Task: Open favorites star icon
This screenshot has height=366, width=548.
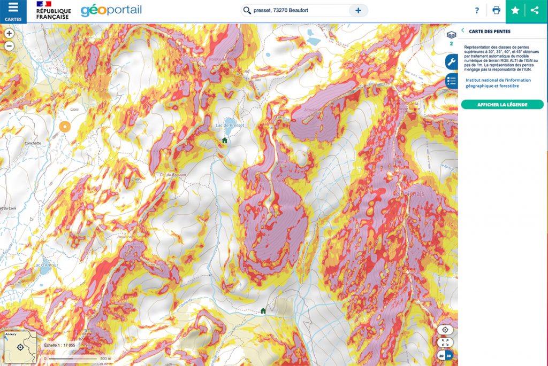Action: (515, 11)
